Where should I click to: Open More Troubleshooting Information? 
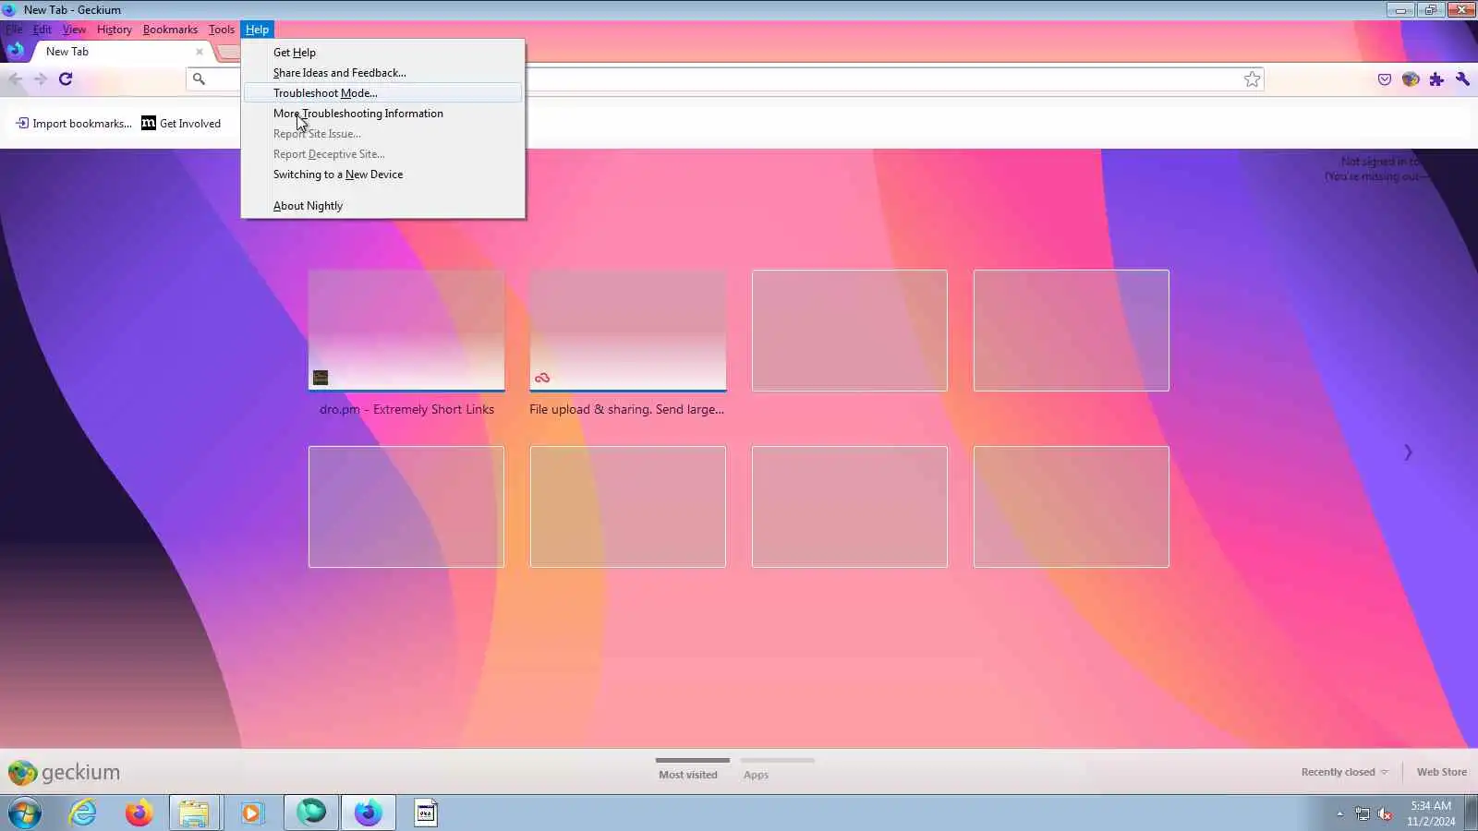click(x=382, y=114)
